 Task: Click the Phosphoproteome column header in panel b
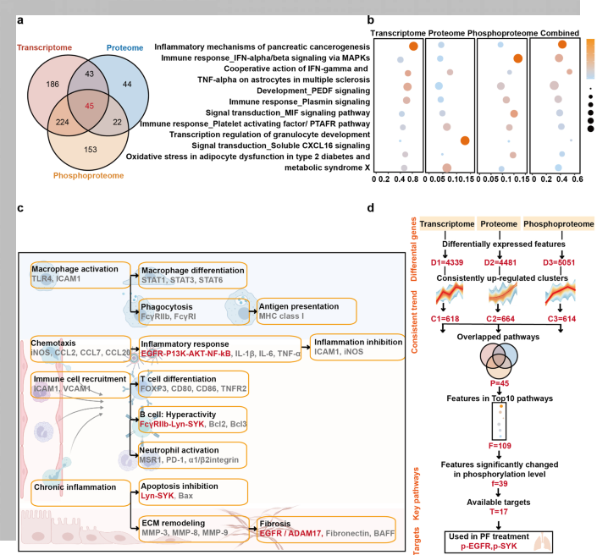coord(502,33)
